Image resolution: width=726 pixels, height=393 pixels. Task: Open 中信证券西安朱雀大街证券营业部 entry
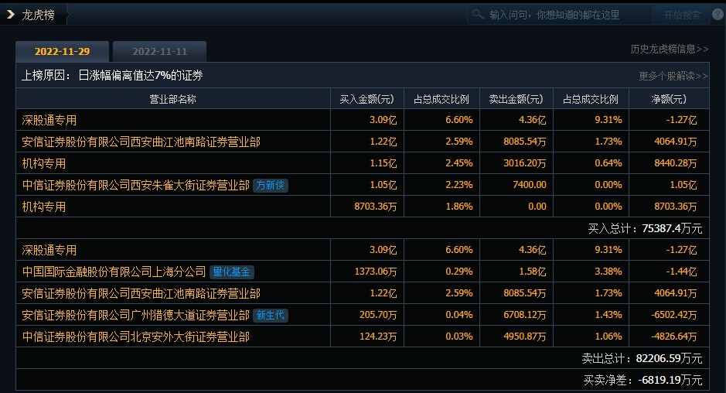135,186
